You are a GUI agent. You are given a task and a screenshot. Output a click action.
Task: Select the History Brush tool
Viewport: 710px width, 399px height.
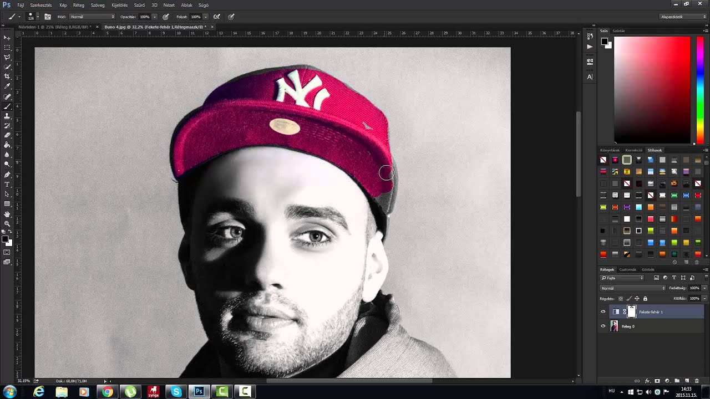tap(7, 125)
